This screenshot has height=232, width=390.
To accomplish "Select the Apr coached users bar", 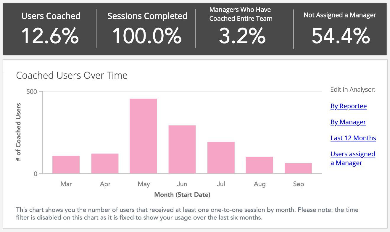I will tap(105, 163).
